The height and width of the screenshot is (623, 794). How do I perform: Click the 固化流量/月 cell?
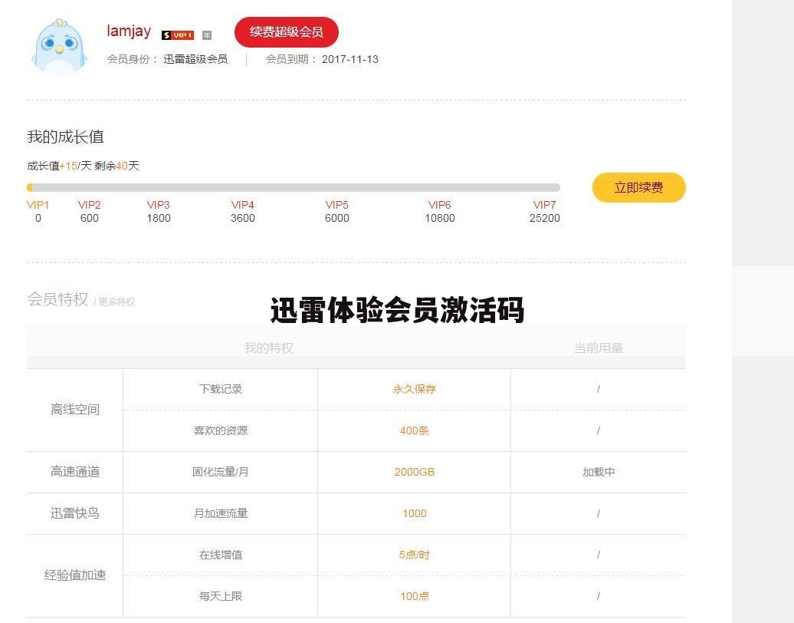click(220, 472)
